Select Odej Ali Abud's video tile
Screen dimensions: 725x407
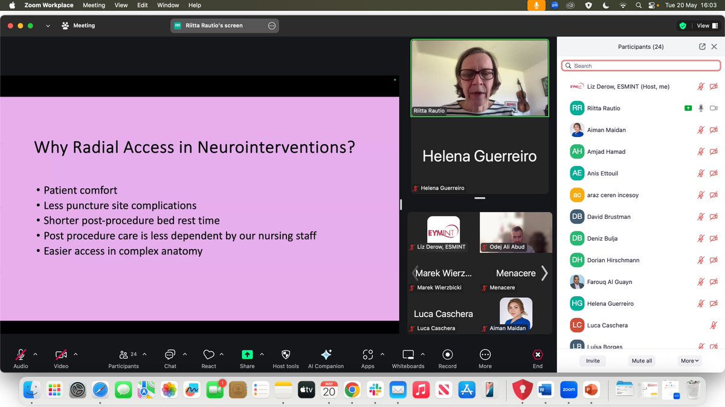(x=516, y=232)
